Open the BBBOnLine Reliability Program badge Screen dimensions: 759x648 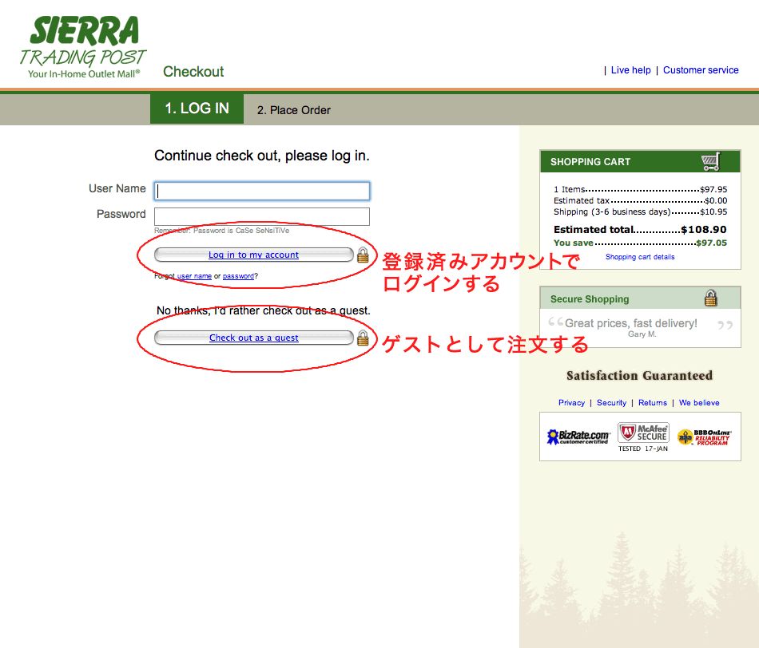[705, 437]
